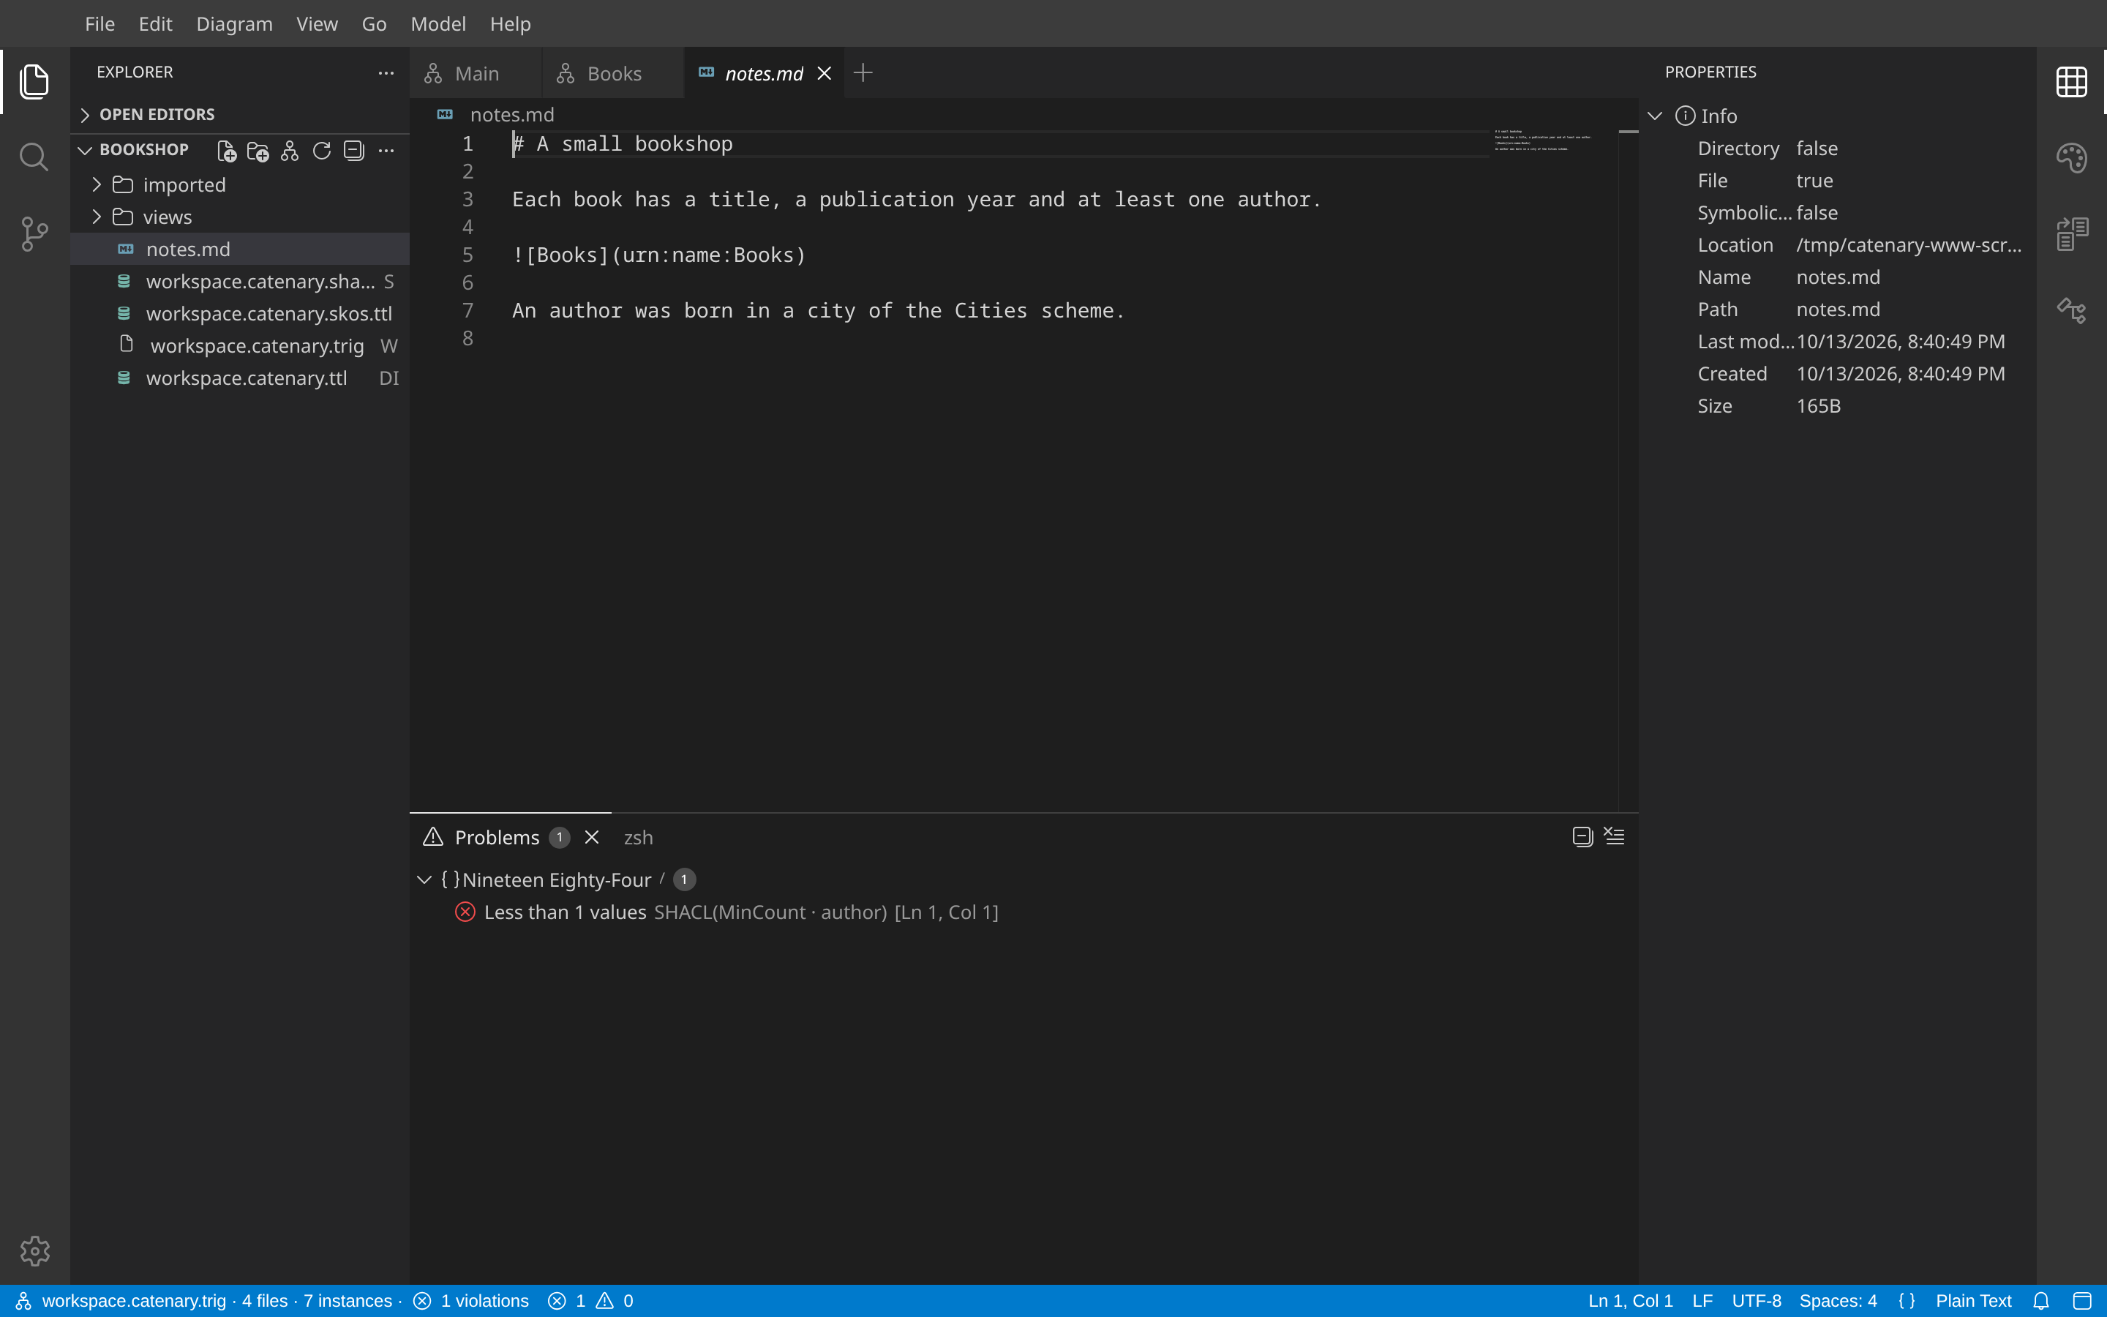Close the Problems panel tab

click(591, 837)
